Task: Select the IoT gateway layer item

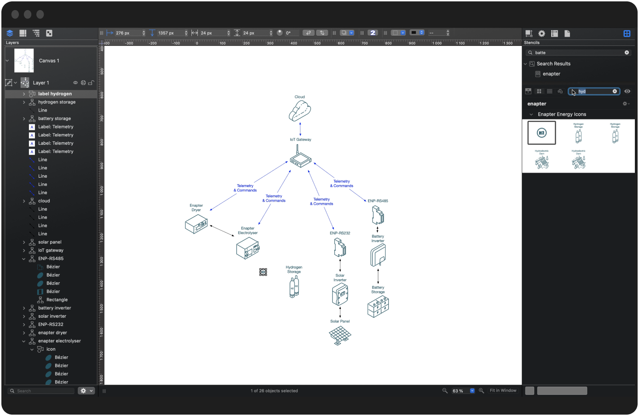Action: 51,250
